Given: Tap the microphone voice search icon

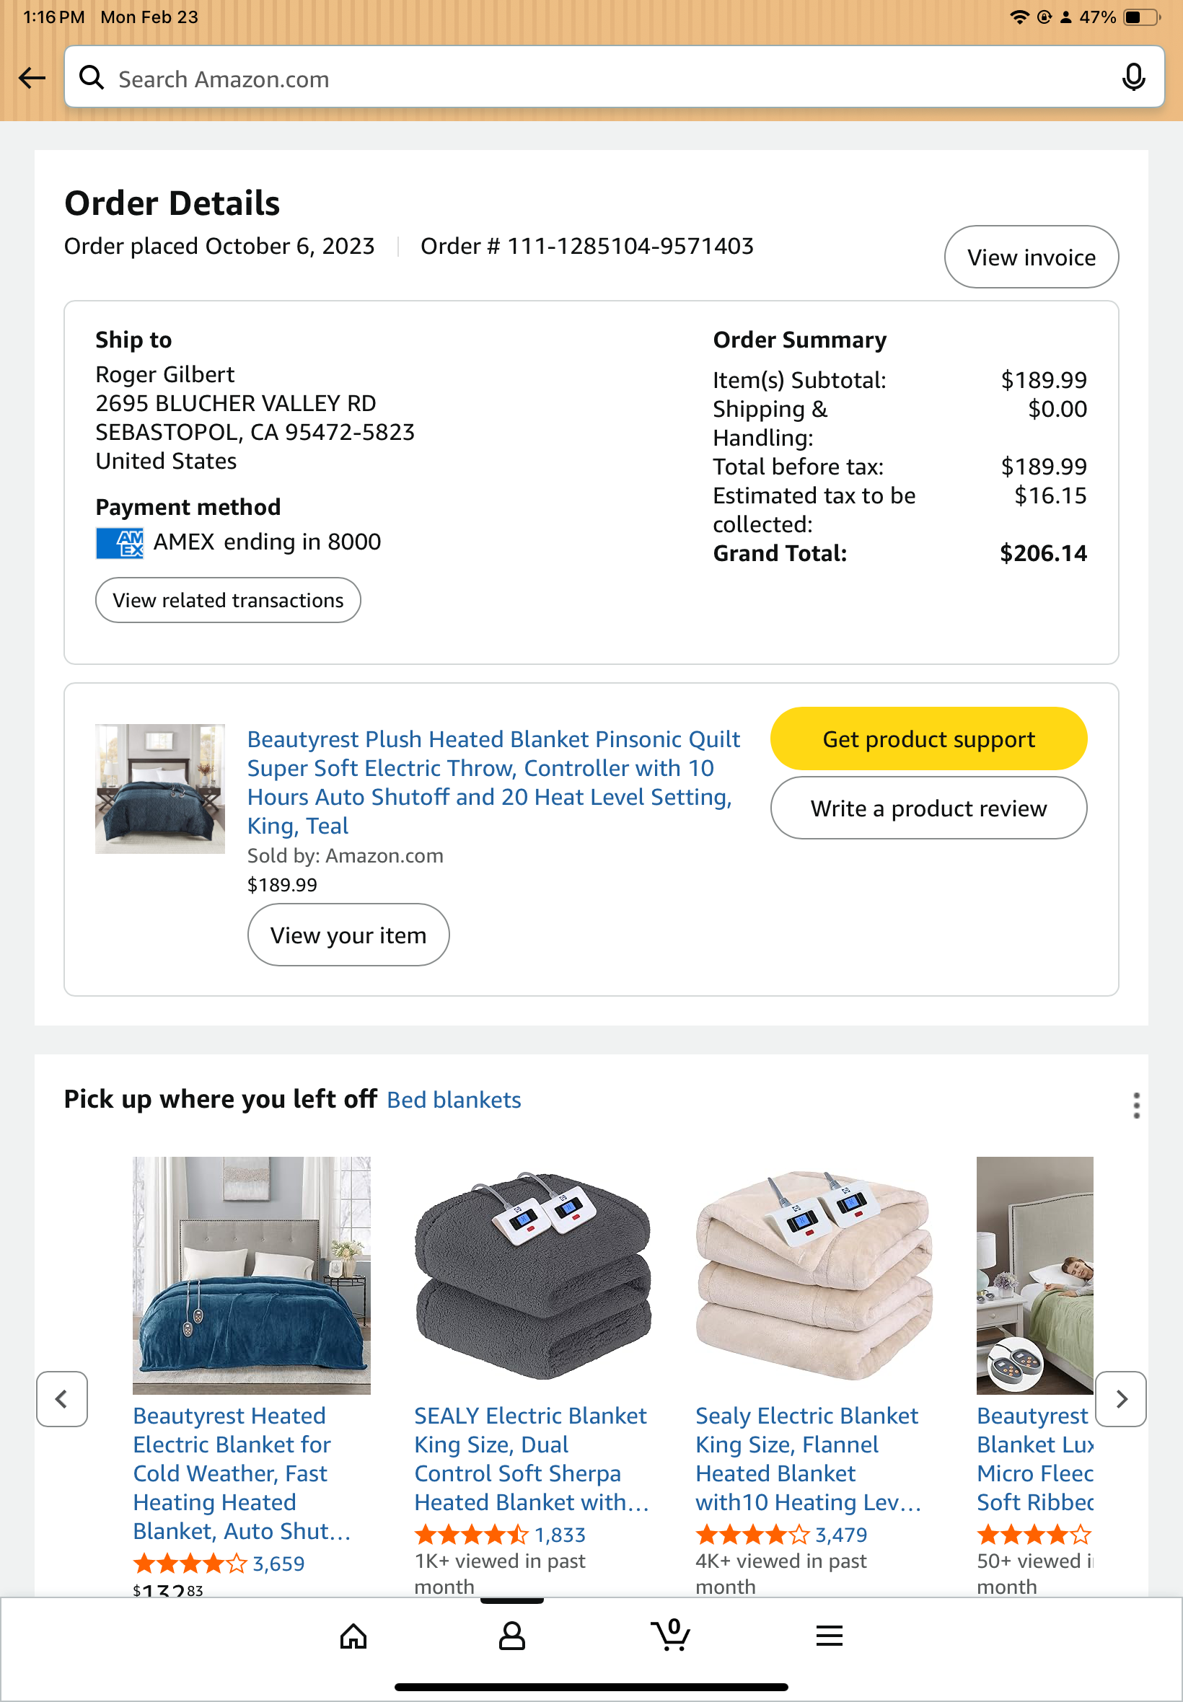Looking at the screenshot, I should pyautogui.click(x=1133, y=77).
